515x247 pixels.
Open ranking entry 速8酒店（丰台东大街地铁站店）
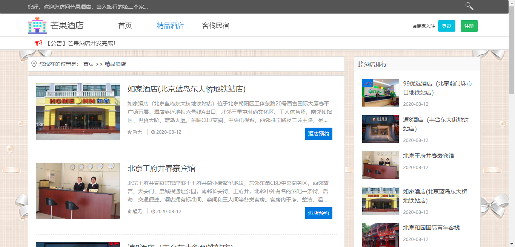436,124
